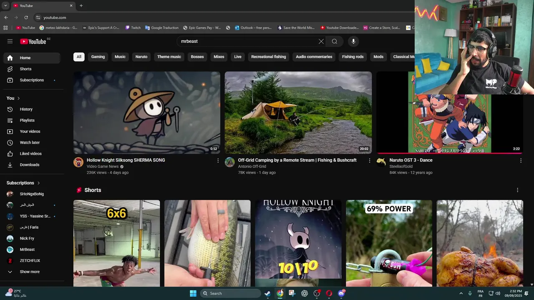Select the All filter chip
This screenshot has height=300, width=534.
point(79,57)
